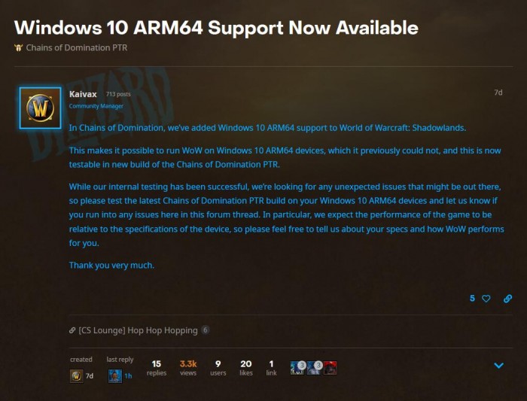Click the small WoW avatar under created
Viewport: 527px width, 401px height.
pos(76,376)
